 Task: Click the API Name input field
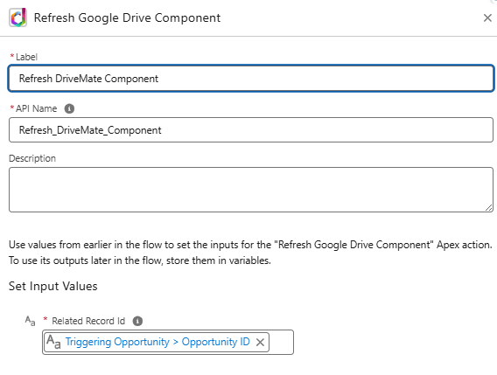click(251, 130)
